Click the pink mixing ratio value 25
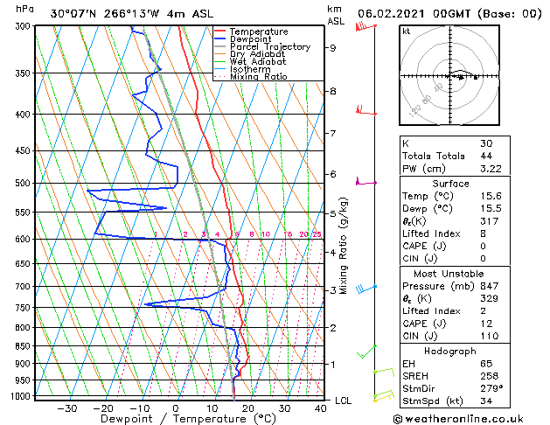This screenshot has height=425, width=550. click(x=317, y=234)
